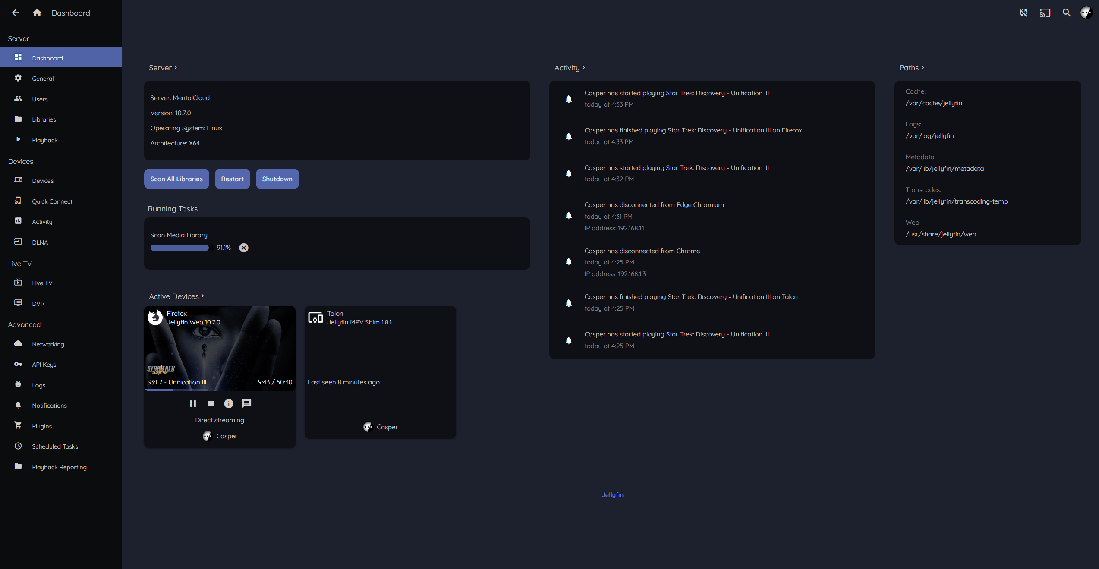Image resolution: width=1099 pixels, height=569 pixels.
Task: Click the home icon
Action: click(37, 13)
